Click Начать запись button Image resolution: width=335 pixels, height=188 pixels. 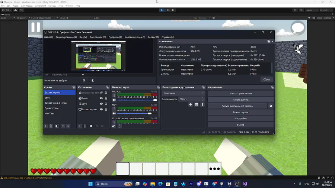point(240,100)
